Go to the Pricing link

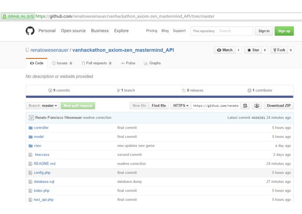[x=152, y=31]
